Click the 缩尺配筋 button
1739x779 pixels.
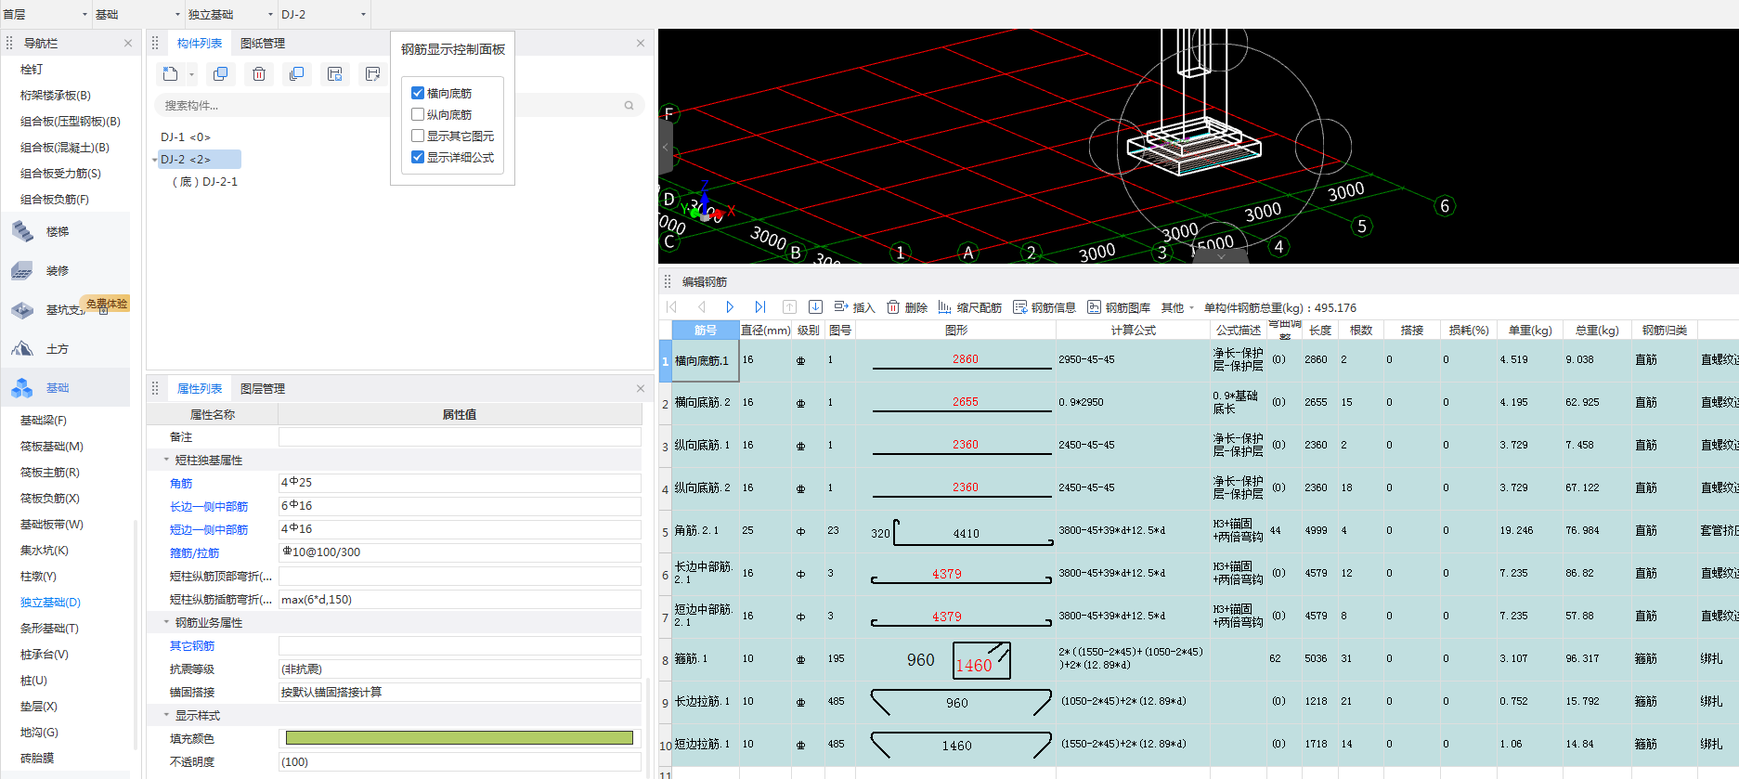pyautogui.click(x=969, y=307)
